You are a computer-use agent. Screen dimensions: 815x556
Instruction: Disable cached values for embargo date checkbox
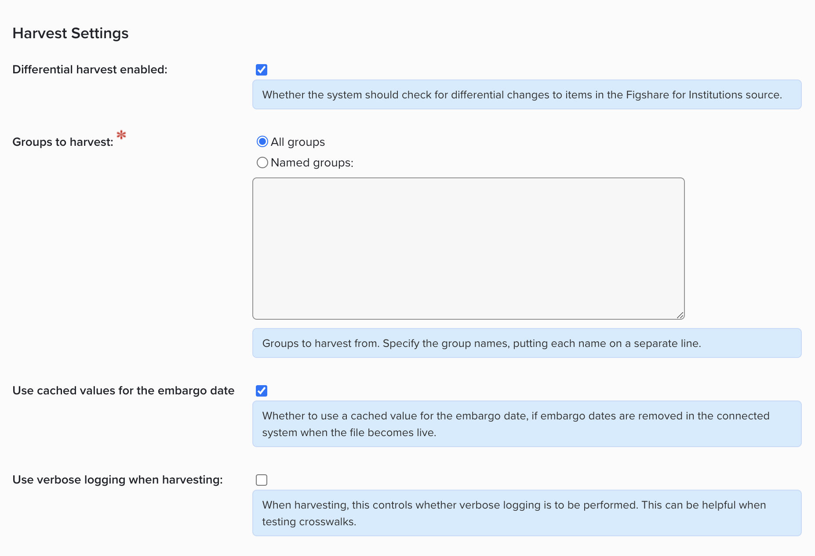(262, 391)
